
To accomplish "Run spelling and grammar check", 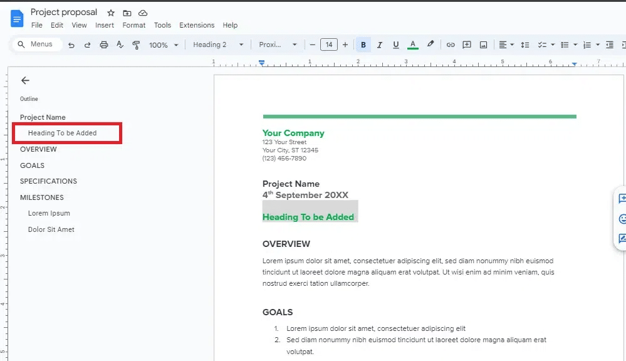I will point(120,44).
